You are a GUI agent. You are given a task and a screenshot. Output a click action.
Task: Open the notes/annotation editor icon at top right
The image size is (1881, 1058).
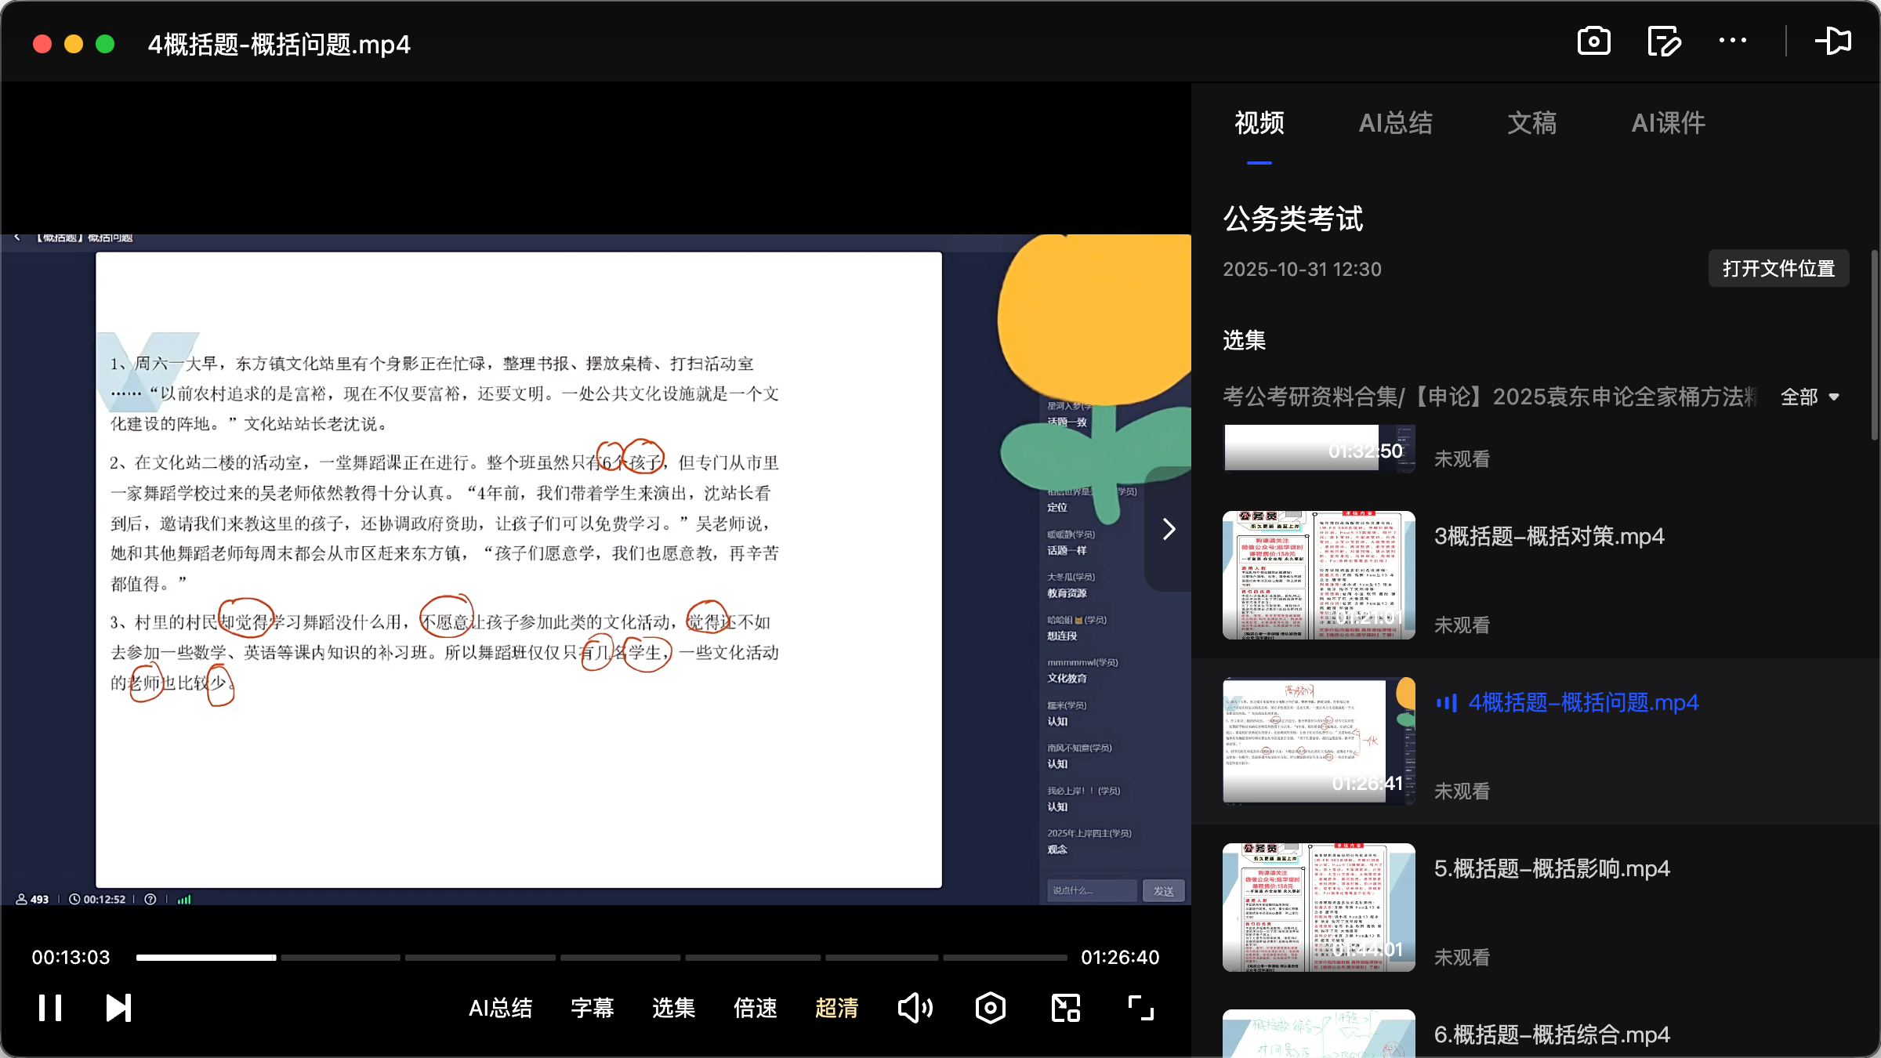pos(1664,41)
